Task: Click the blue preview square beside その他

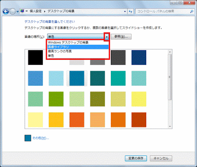Action: [x=28, y=138]
